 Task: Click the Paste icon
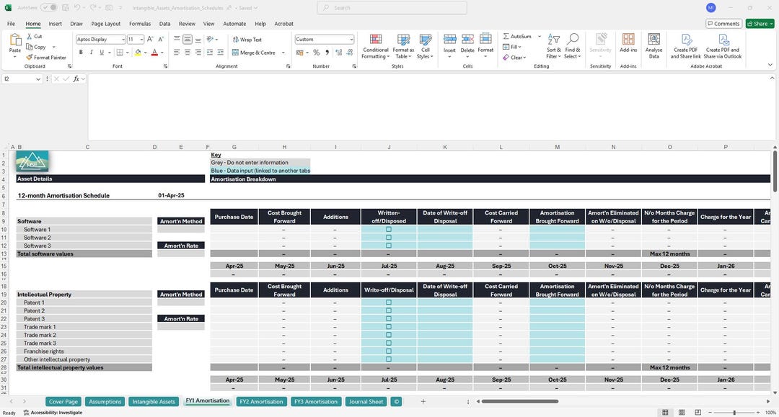(15, 40)
